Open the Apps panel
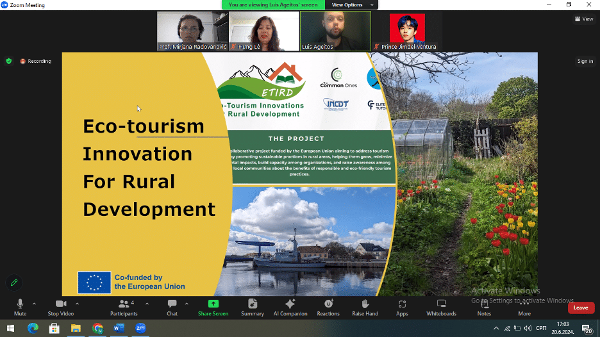 [x=402, y=304]
